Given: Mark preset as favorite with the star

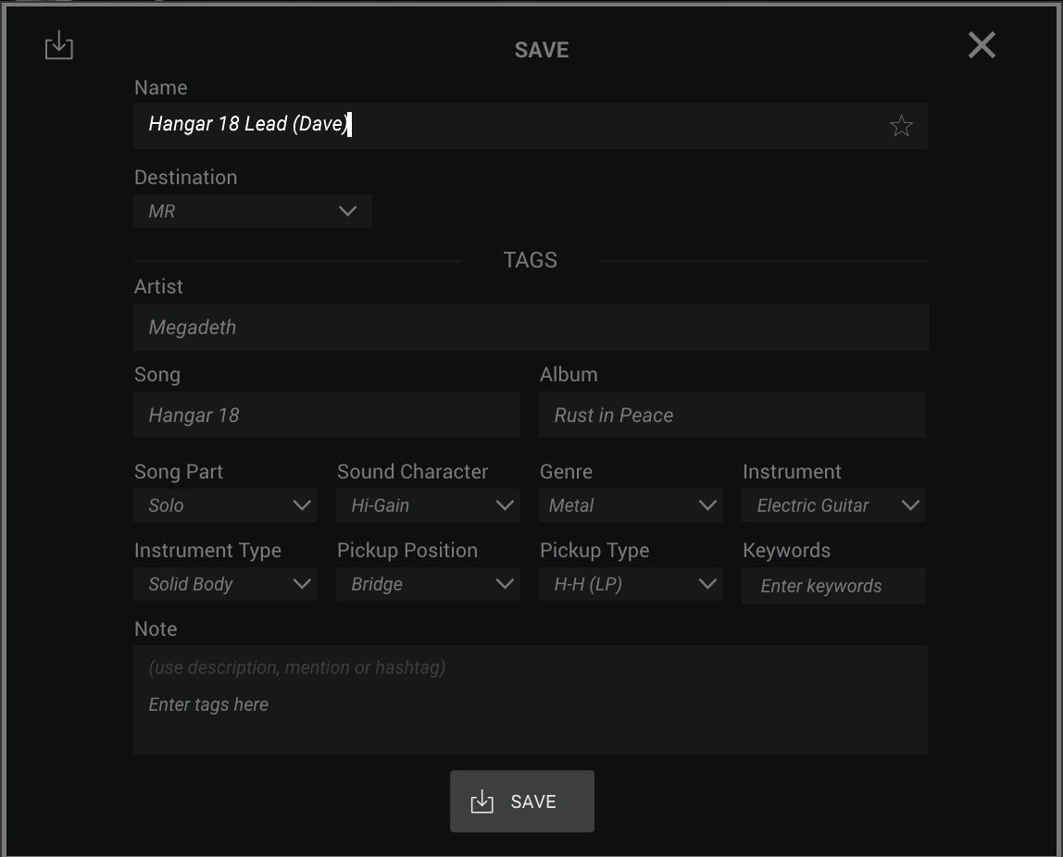Looking at the screenshot, I should (901, 126).
